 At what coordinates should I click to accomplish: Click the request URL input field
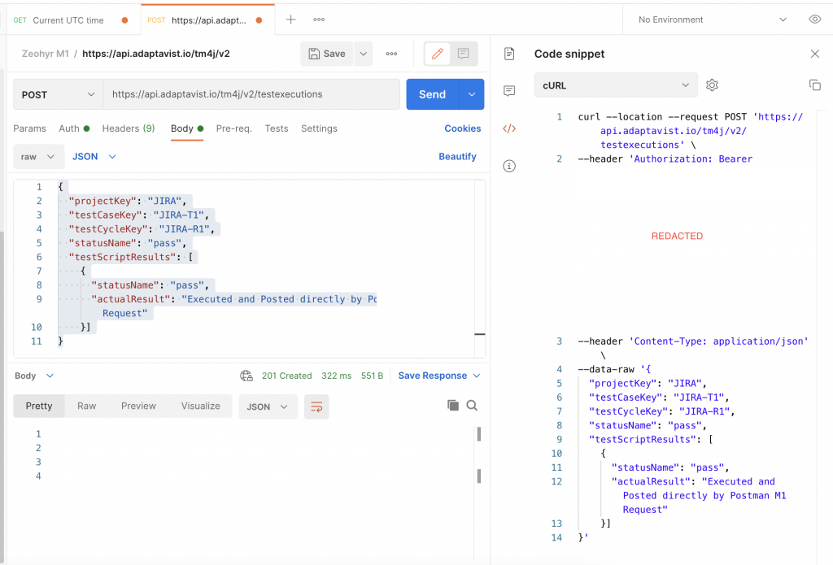(x=252, y=94)
